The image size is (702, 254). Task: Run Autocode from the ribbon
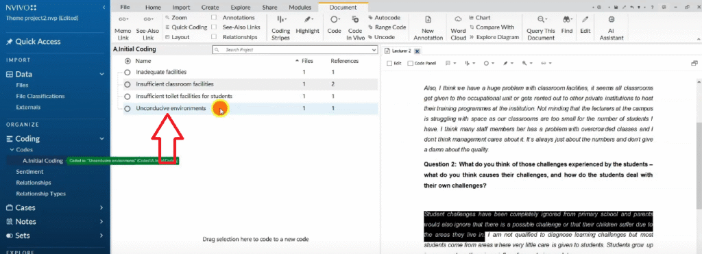(x=385, y=17)
